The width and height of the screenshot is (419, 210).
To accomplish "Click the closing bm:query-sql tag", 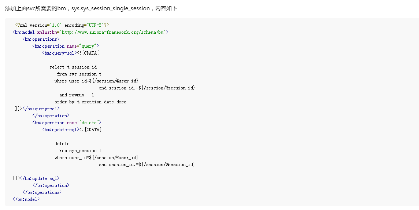I will click(x=37, y=109).
